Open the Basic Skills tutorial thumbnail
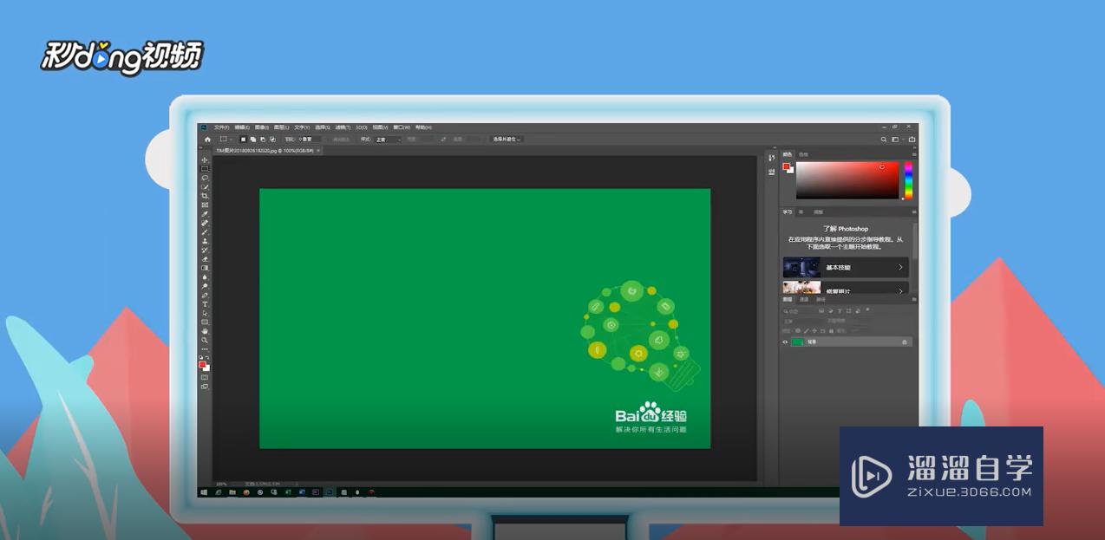The width and height of the screenshot is (1105, 540). 801,267
